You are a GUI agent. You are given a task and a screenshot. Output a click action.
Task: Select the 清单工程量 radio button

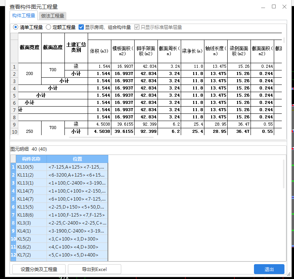pyautogui.click(x=28, y=27)
